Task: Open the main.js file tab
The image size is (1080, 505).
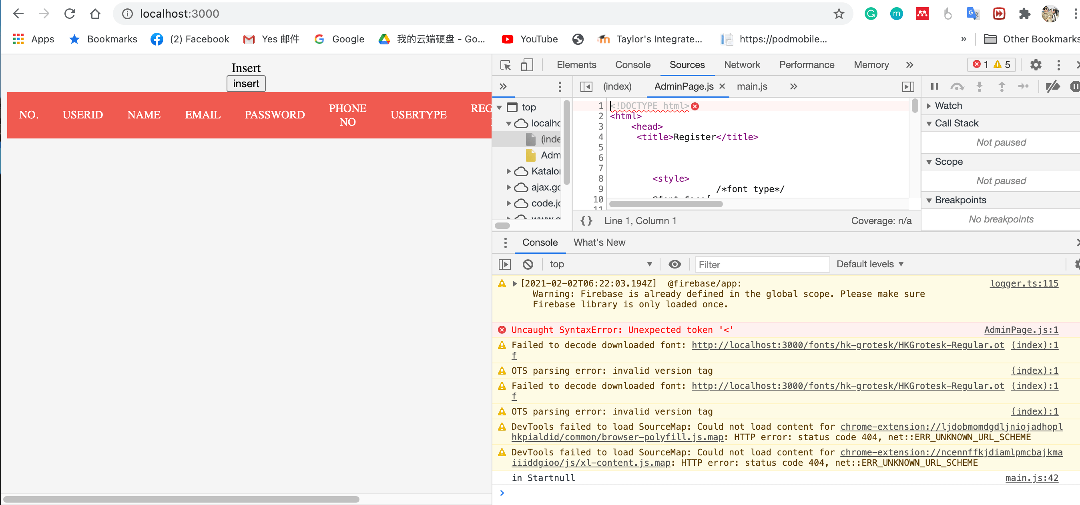Action: (752, 86)
